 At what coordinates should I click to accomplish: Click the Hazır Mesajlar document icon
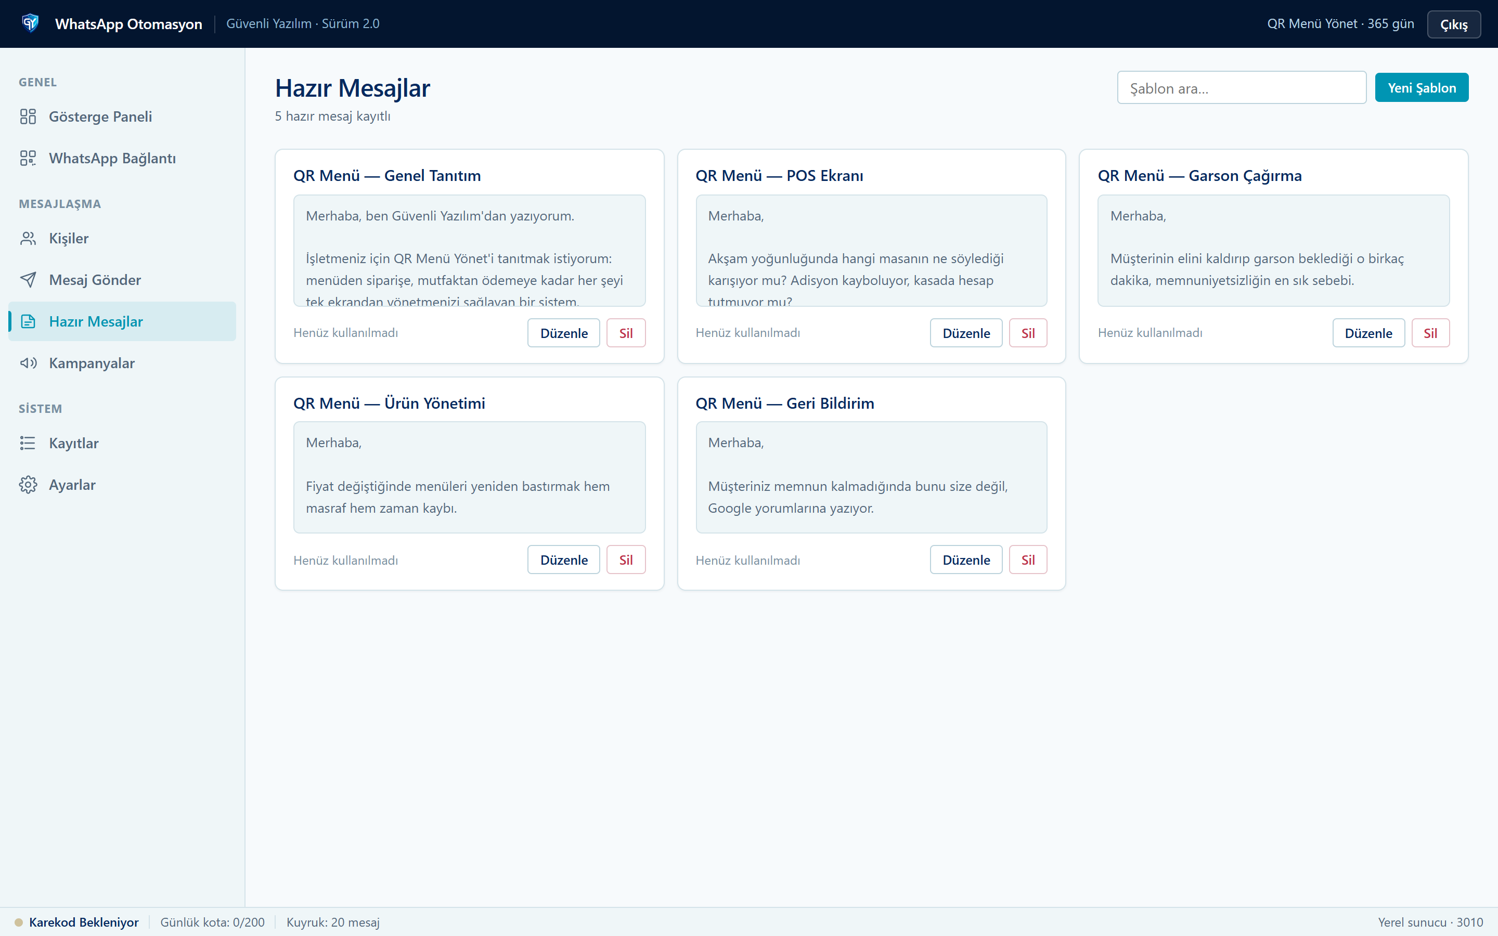coord(28,321)
